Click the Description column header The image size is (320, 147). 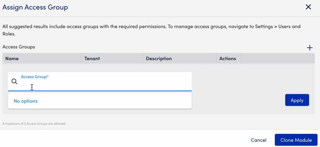click(159, 58)
